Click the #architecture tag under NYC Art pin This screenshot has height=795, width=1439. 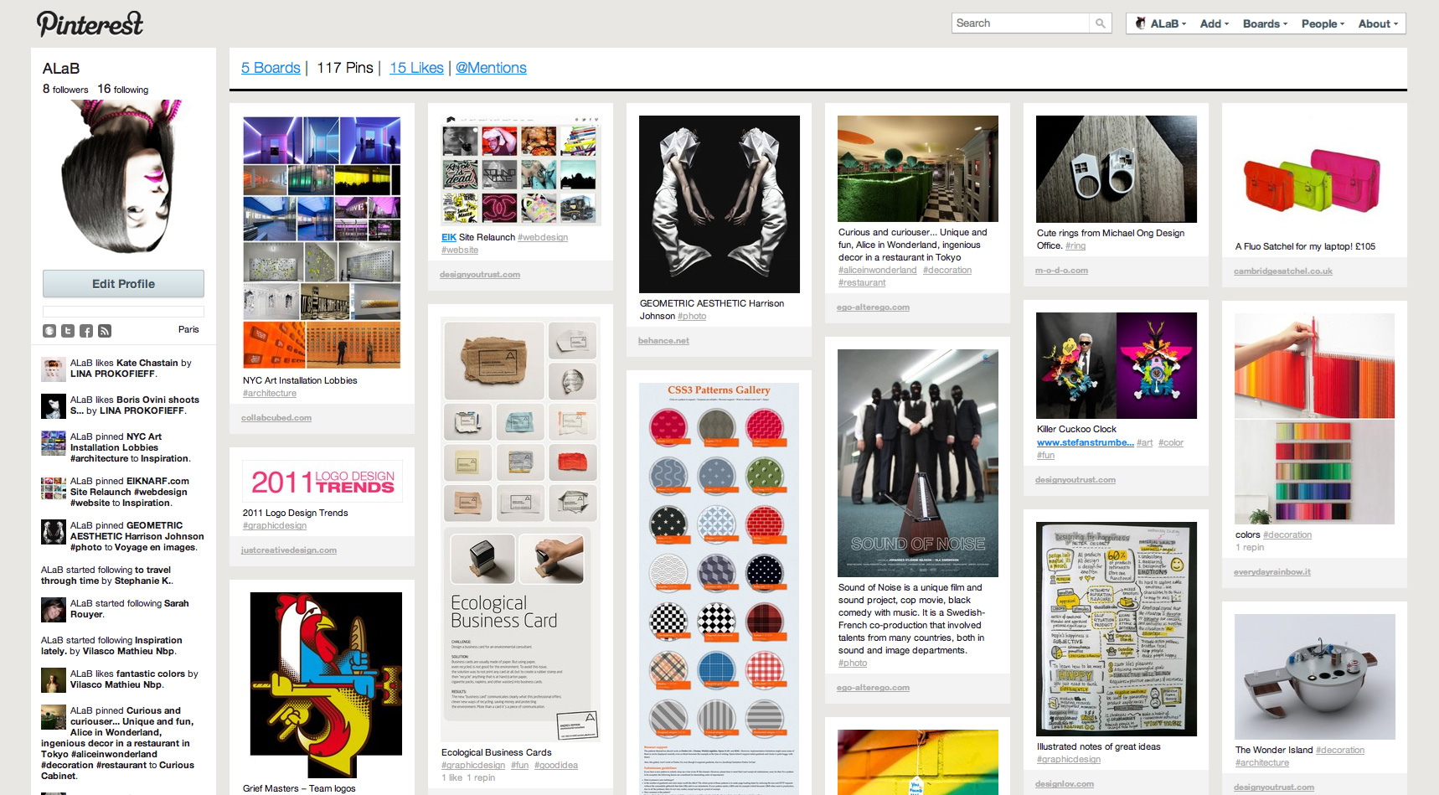point(270,393)
